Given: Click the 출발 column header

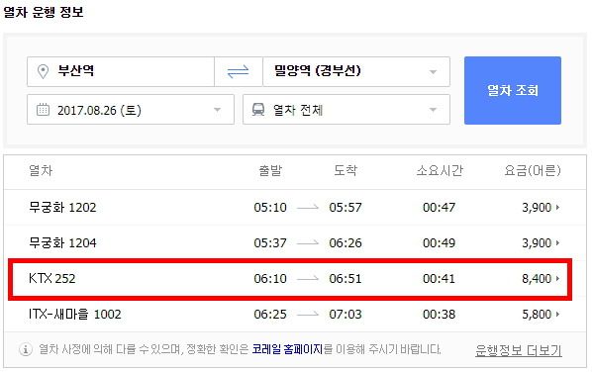Looking at the screenshot, I should 270,170.
